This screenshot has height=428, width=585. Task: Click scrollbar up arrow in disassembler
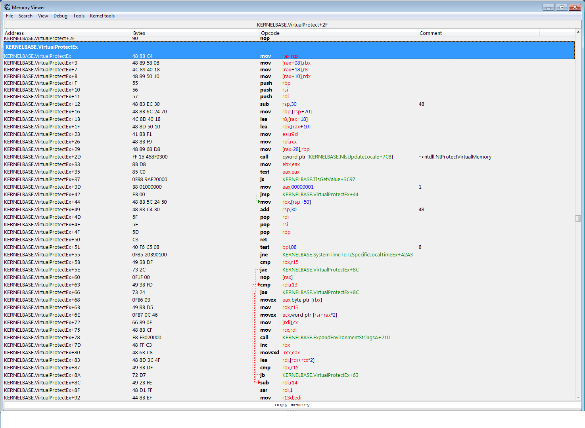(x=578, y=32)
